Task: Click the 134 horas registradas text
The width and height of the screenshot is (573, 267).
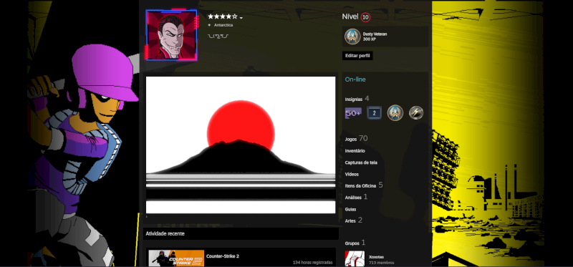Action: click(x=312, y=263)
